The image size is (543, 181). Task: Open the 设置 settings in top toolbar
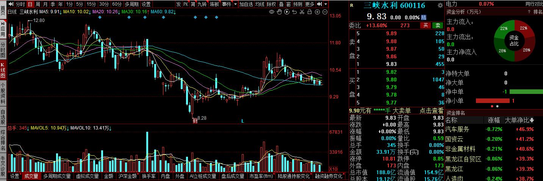tap(146, 4)
